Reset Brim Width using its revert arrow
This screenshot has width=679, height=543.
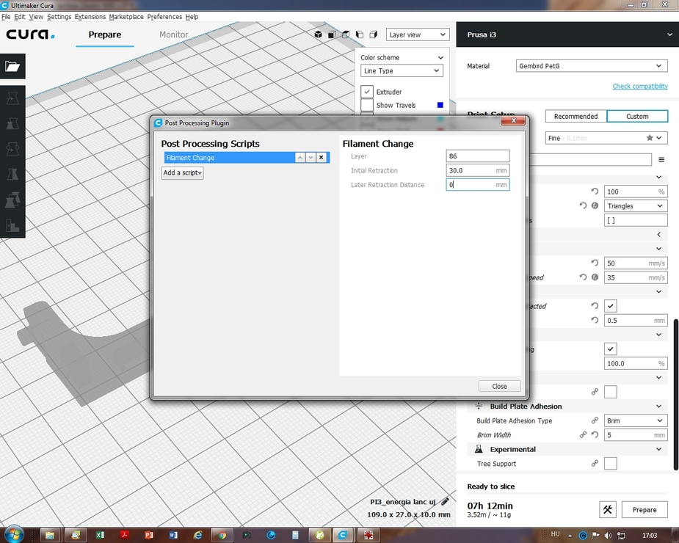click(x=595, y=435)
